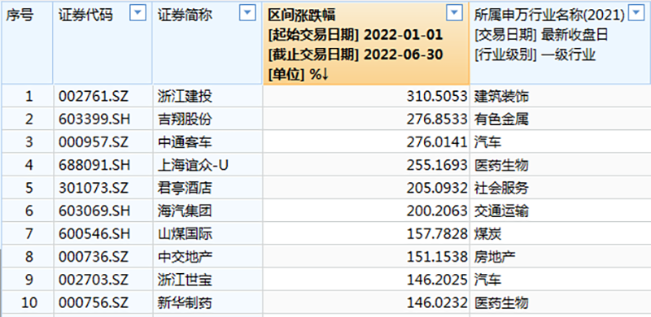Click the value 146.2025
The width and height of the screenshot is (651, 317).
(436, 280)
